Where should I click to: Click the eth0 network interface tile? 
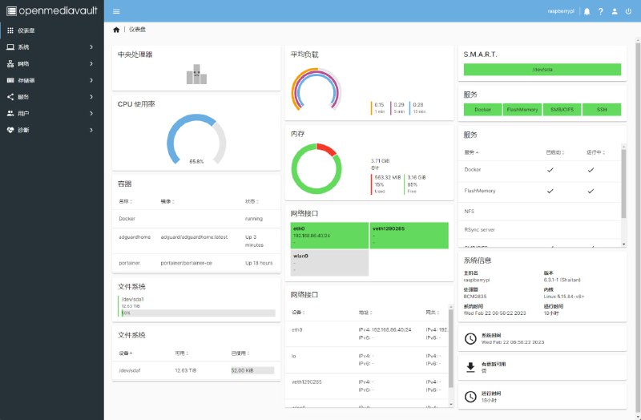(x=329, y=236)
